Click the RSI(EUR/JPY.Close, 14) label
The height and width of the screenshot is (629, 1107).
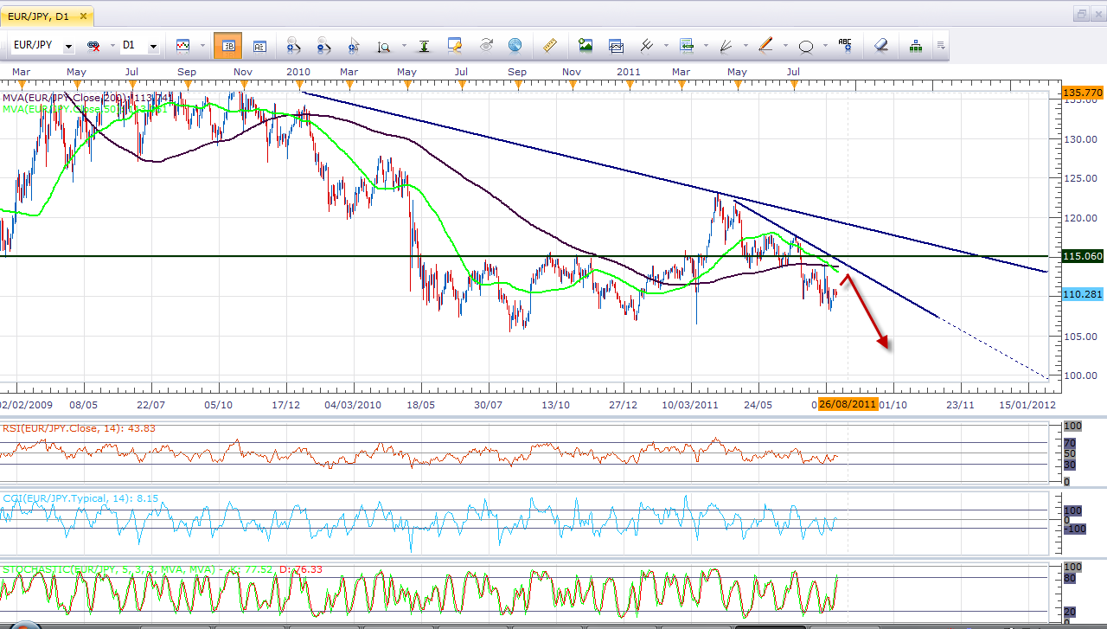click(x=79, y=427)
